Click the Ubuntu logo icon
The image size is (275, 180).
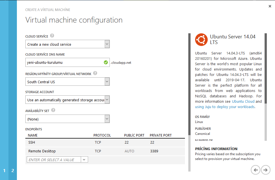pyautogui.click(x=201, y=39)
